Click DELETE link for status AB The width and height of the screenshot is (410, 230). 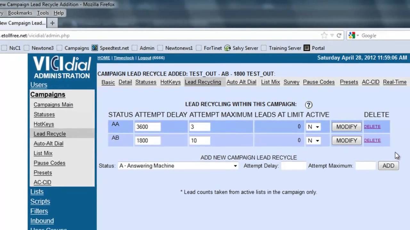(372, 140)
